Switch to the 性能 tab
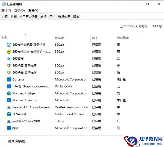 (x=14, y=17)
